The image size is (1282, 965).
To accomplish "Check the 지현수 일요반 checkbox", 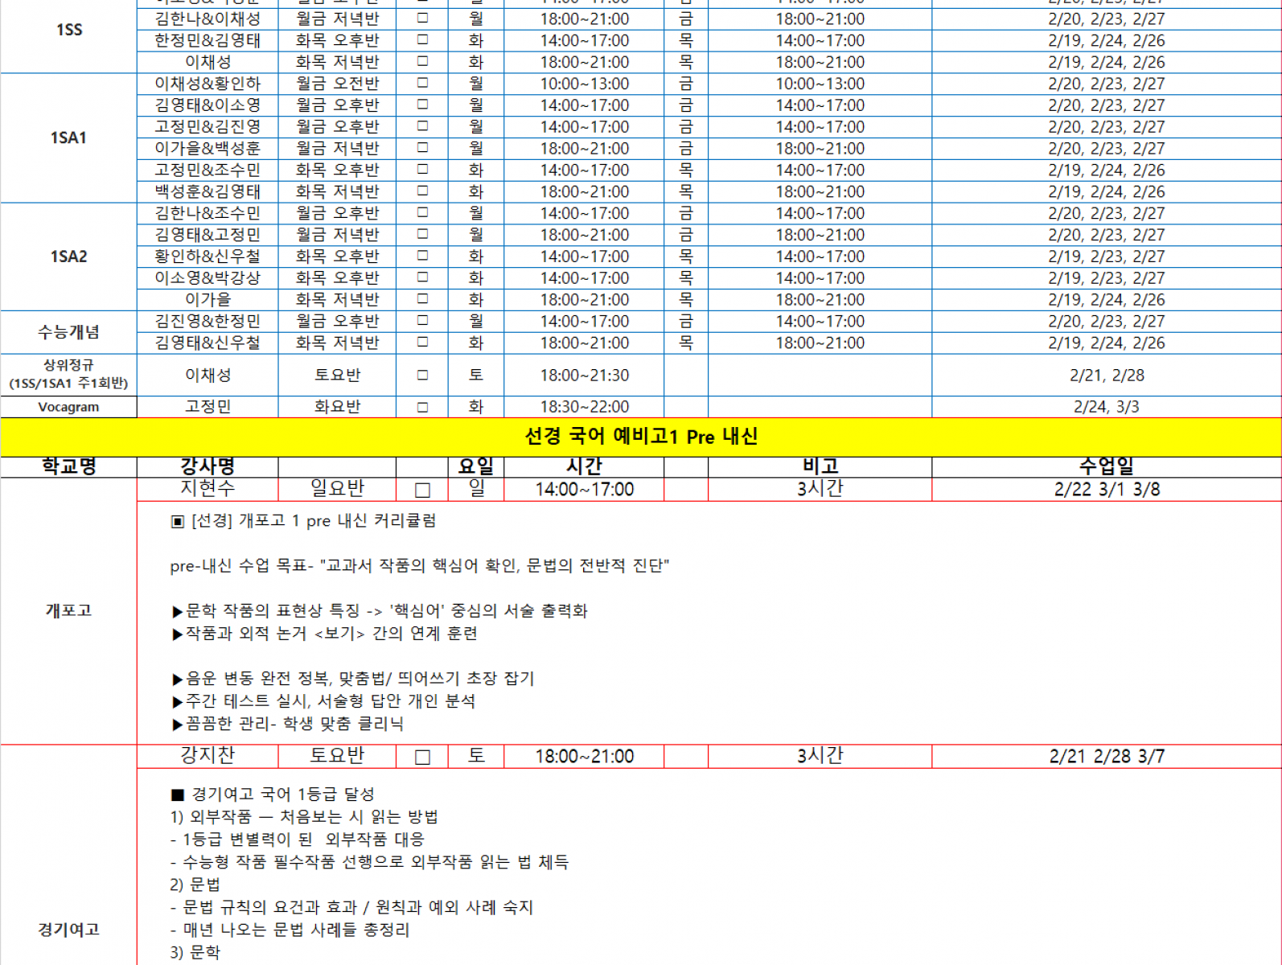I will [422, 490].
